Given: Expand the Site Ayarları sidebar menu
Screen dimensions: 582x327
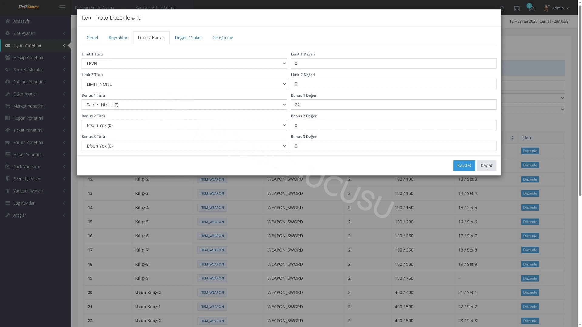Looking at the screenshot, I should pos(35,33).
